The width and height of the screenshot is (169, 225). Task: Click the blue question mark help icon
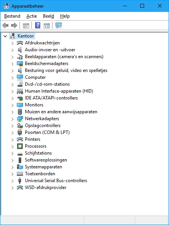coord(38,26)
